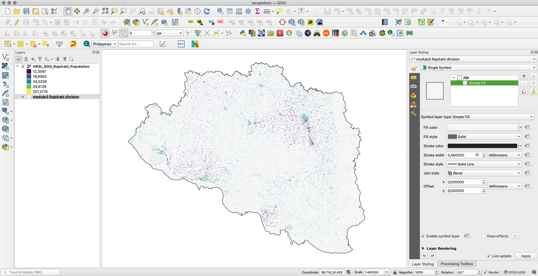Open the Stroke color swatch

[482, 146]
